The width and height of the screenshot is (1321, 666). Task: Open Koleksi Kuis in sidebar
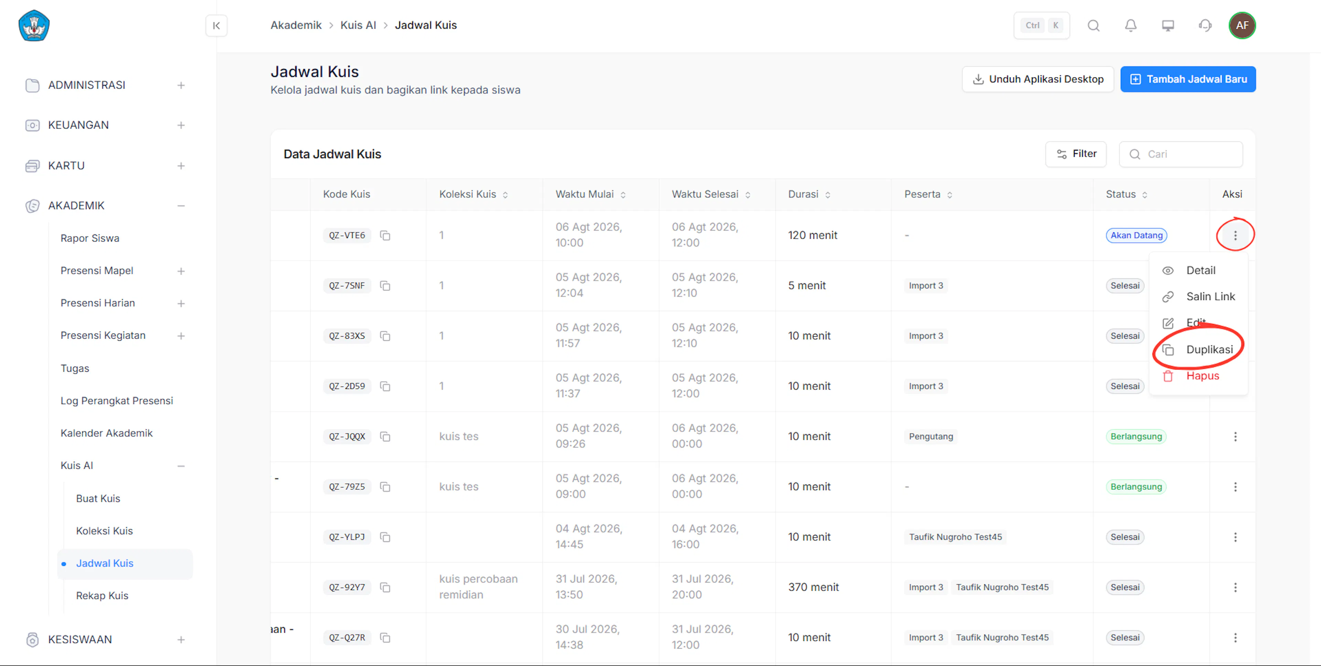click(104, 531)
